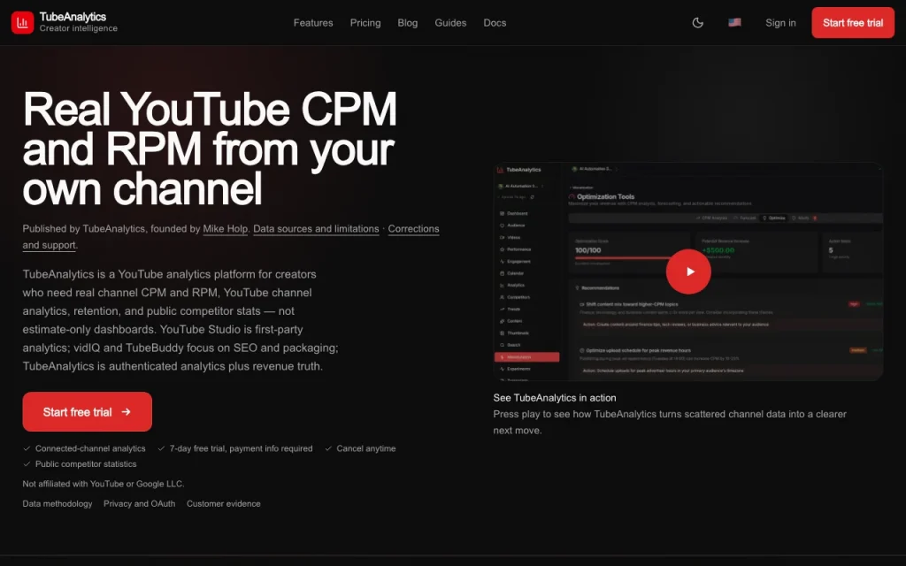Click the Sign in link
The width and height of the screenshot is (906, 566).
(x=780, y=22)
